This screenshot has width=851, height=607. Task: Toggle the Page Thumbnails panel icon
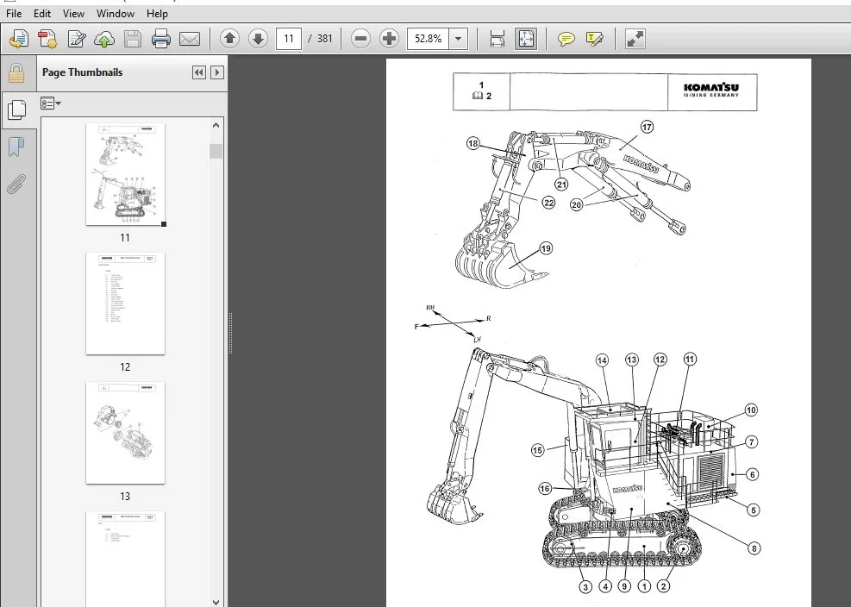coord(17,110)
